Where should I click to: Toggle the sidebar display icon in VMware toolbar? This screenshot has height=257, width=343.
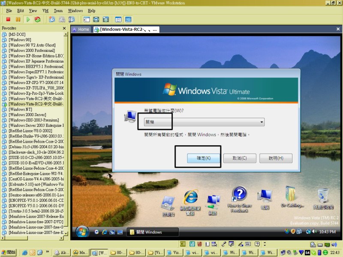[x=87, y=19]
